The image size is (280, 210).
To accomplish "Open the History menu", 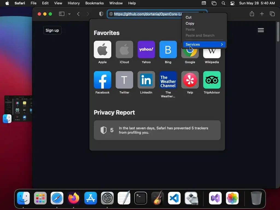I will (x=74, y=3).
